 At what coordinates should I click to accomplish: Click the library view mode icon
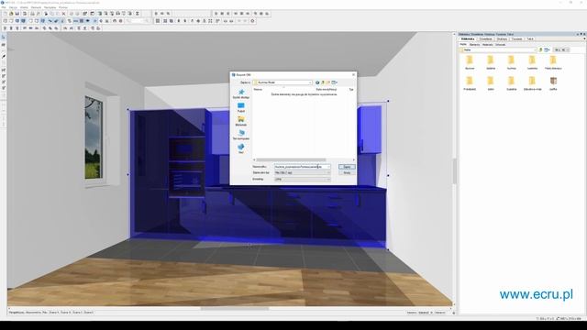point(547,49)
